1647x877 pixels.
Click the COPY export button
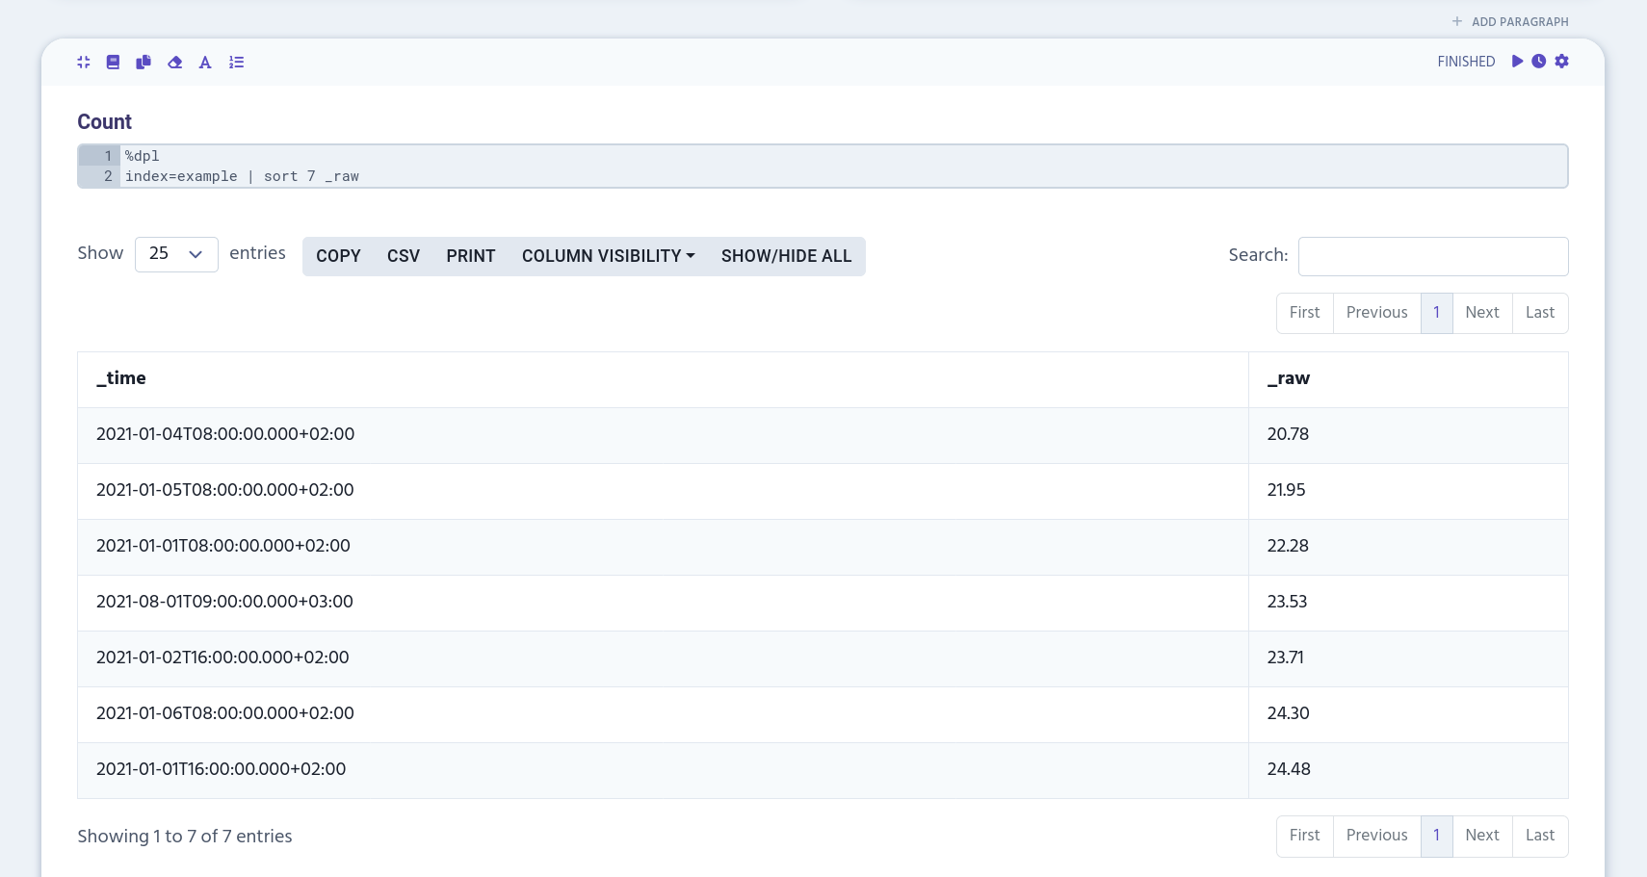338,256
